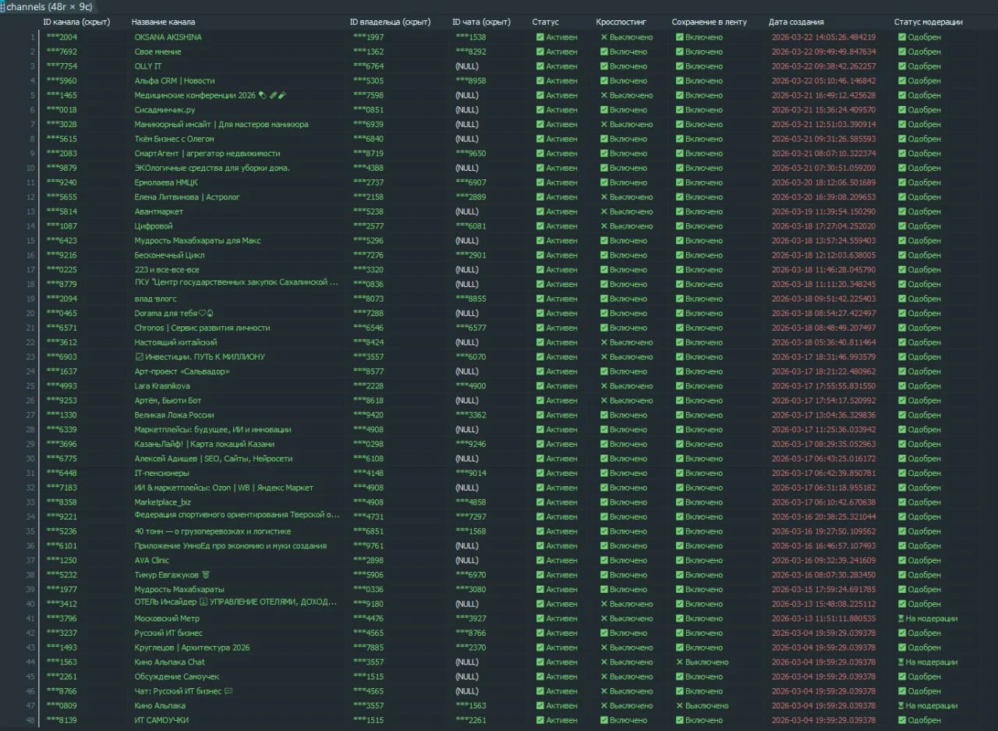Toggle the Активен checkbox for Сисадминчик.ру
Image resolution: width=998 pixels, height=731 pixels.
[x=540, y=110]
